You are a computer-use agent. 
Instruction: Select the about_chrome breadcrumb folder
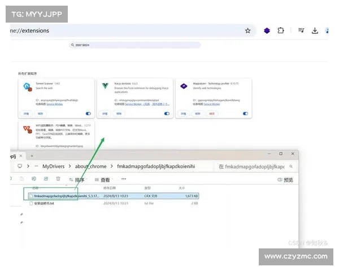coord(91,167)
